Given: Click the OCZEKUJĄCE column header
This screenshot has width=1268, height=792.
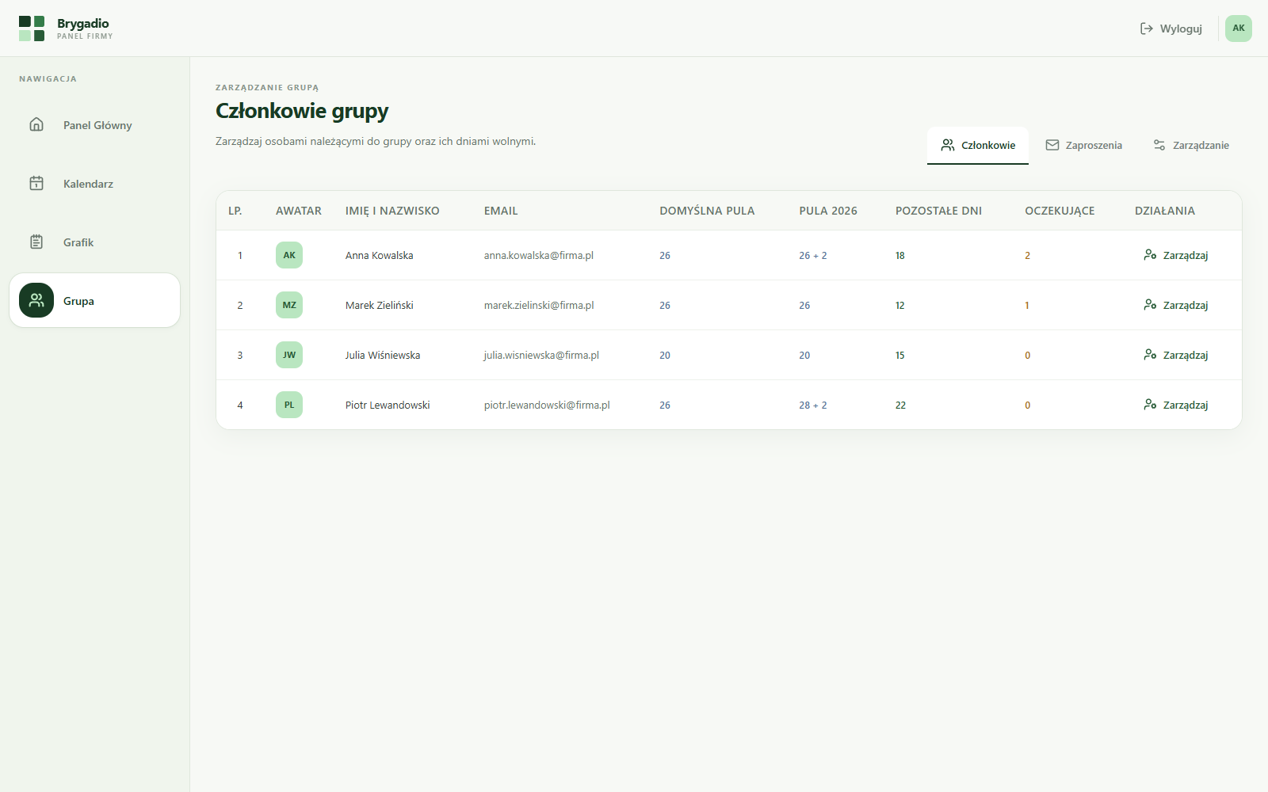Looking at the screenshot, I should 1060,211.
